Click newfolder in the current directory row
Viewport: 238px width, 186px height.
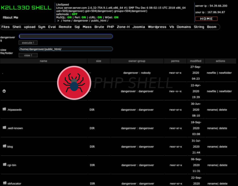pyautogui.click(x=225, y=73)
